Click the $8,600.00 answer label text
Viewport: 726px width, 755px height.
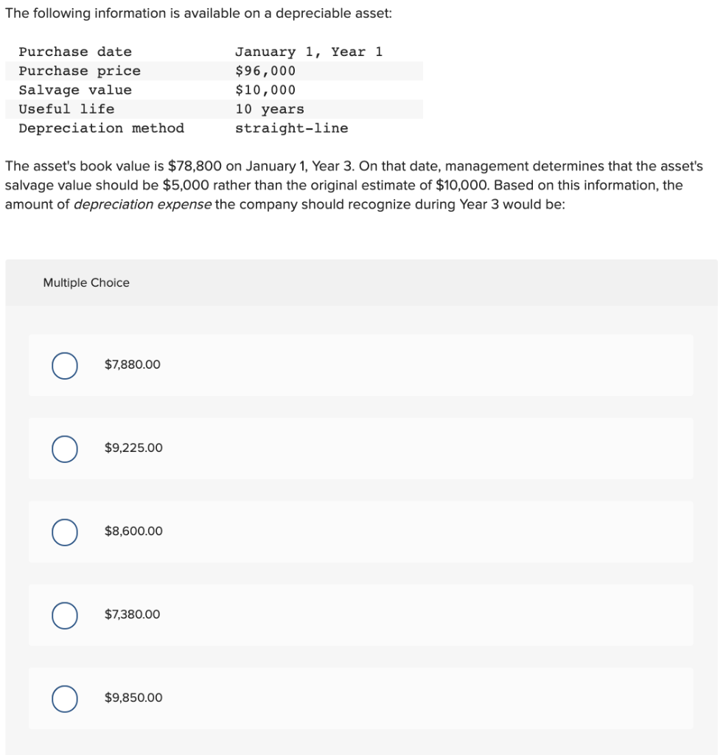coord(133,532)
